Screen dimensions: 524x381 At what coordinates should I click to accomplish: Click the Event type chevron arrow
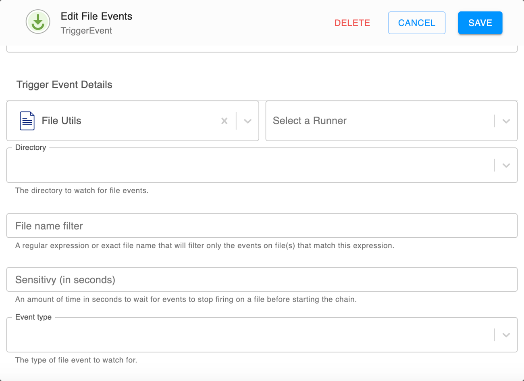tap(506, 335)
